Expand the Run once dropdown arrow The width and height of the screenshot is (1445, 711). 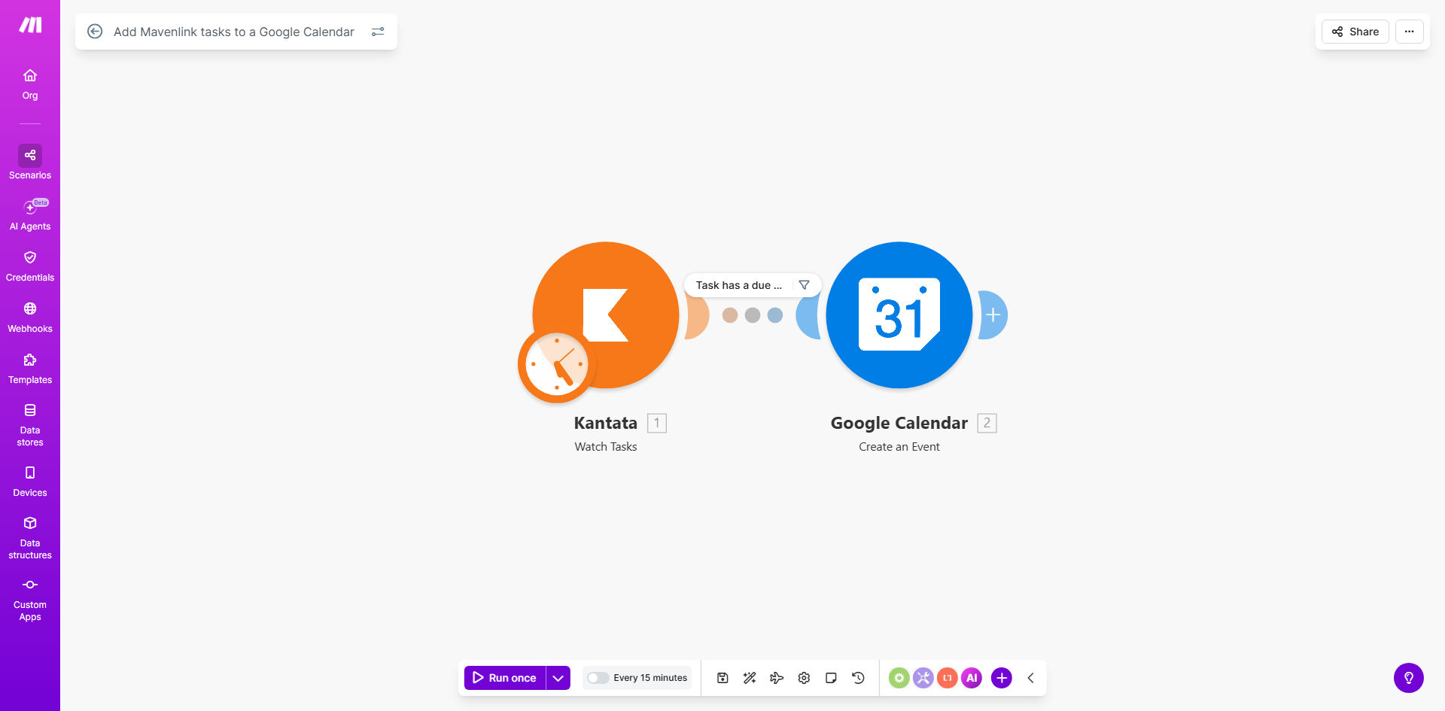point(558,678)
